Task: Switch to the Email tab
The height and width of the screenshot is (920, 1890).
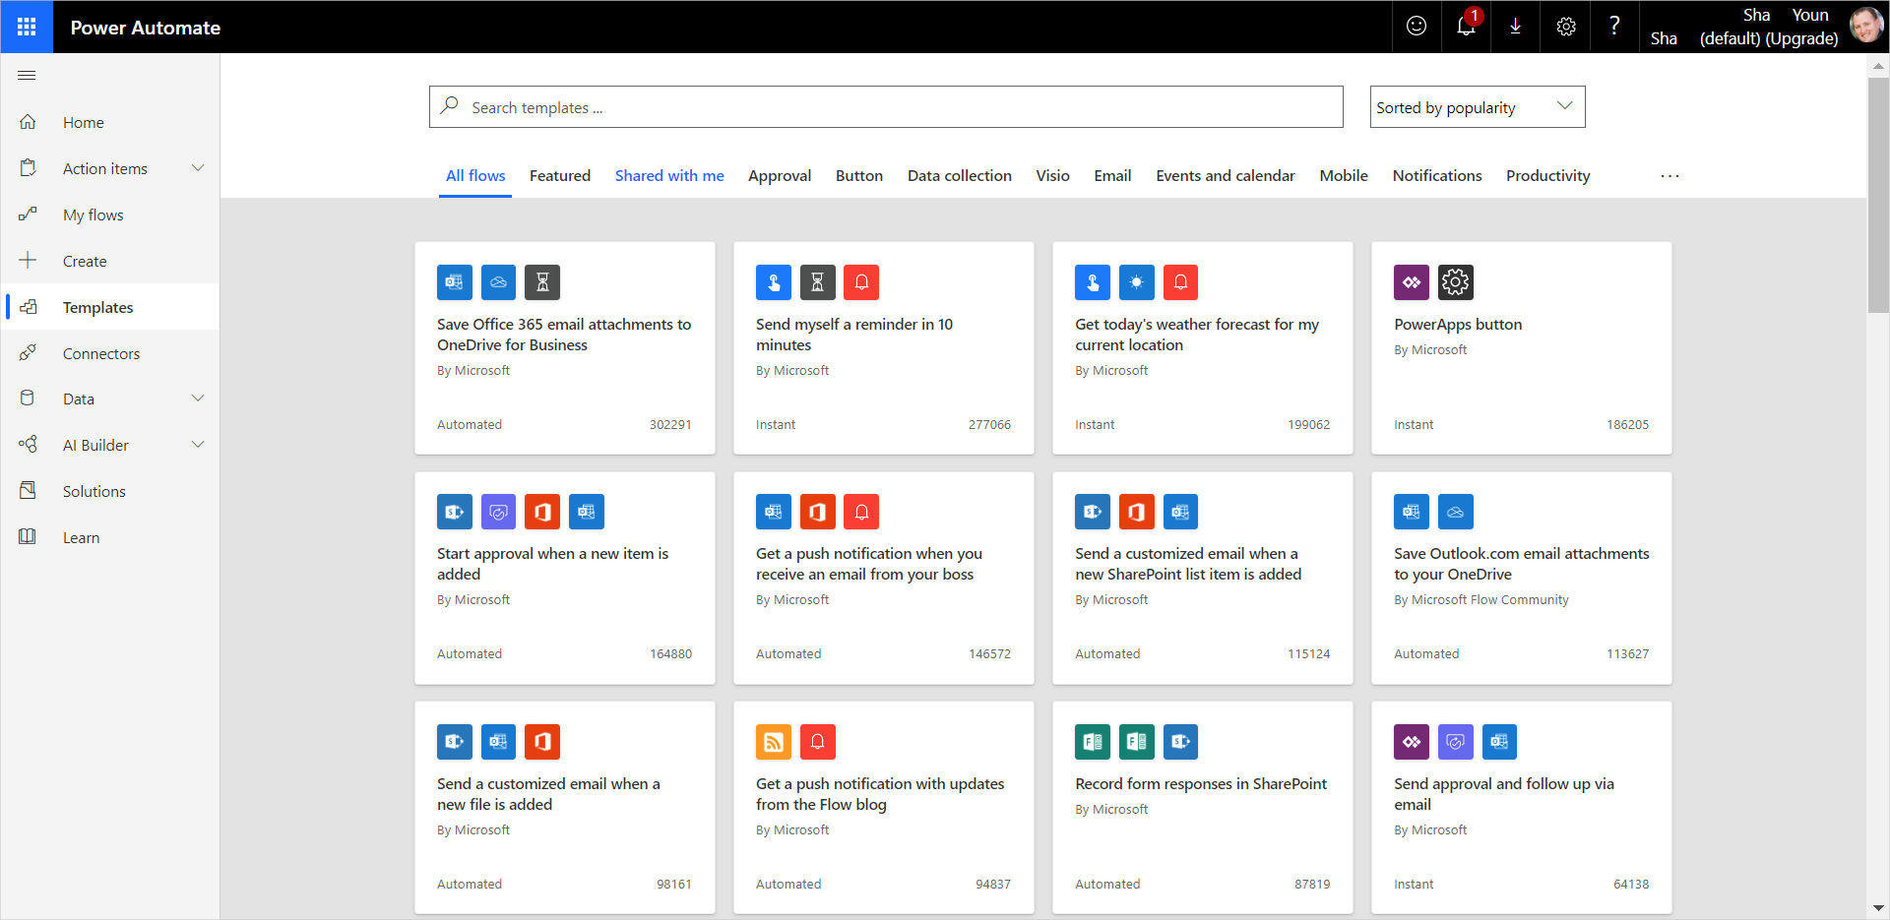Action: [x=1112, y=175]
